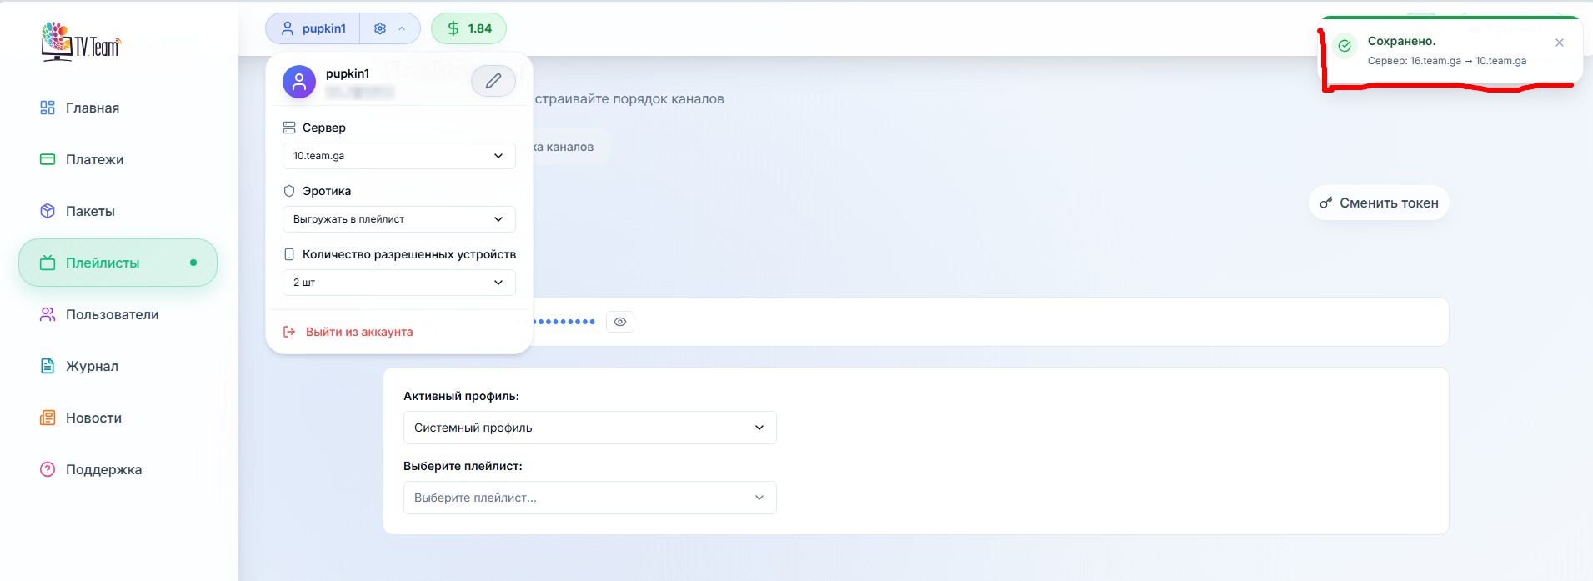The width and height of the screenshot is (1593, 581).
Task: Expand the Эротика dropdown
Action: (x=398, y=219)
